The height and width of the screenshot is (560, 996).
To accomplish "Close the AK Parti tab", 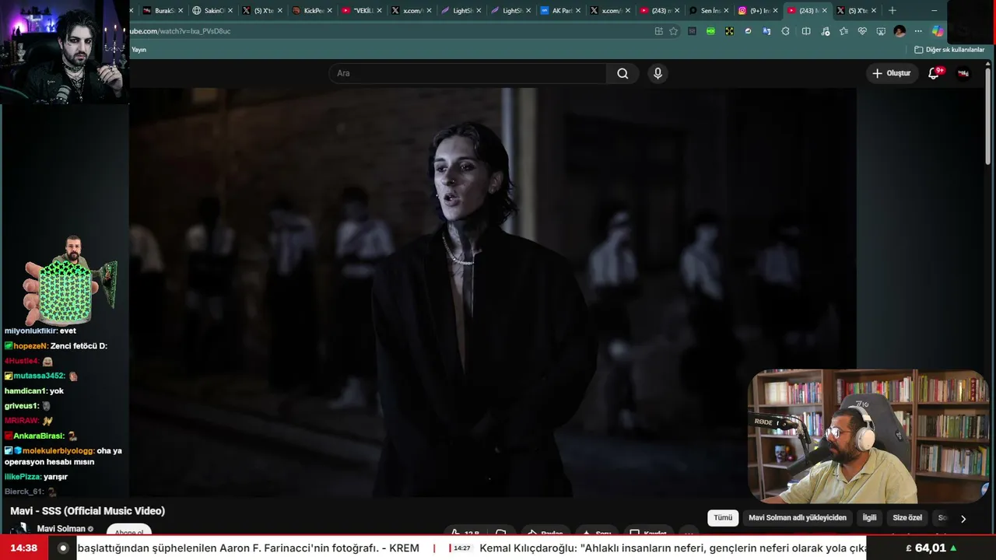I will click(x=578, y=11).
